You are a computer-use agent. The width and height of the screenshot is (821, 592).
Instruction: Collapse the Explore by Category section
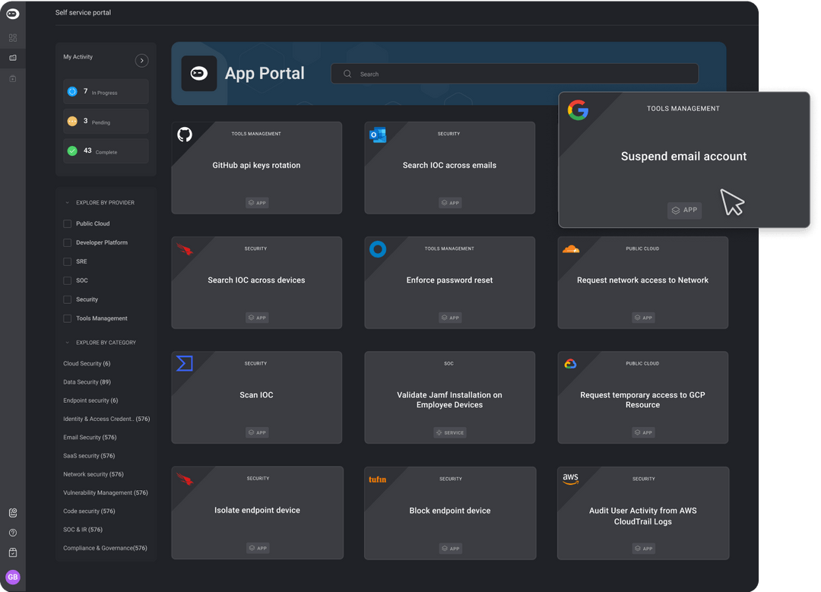67,343
